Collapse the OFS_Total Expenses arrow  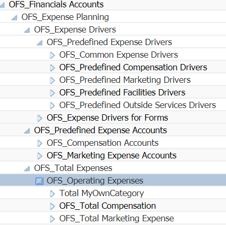click(27, 168)
